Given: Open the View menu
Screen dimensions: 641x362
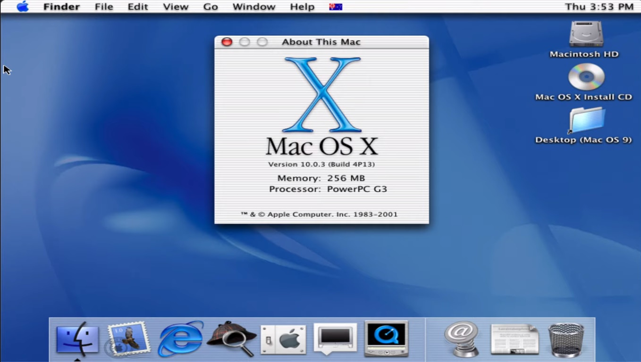Looking at the screenshot, I should pyautogui.click(x=175, y=7).
